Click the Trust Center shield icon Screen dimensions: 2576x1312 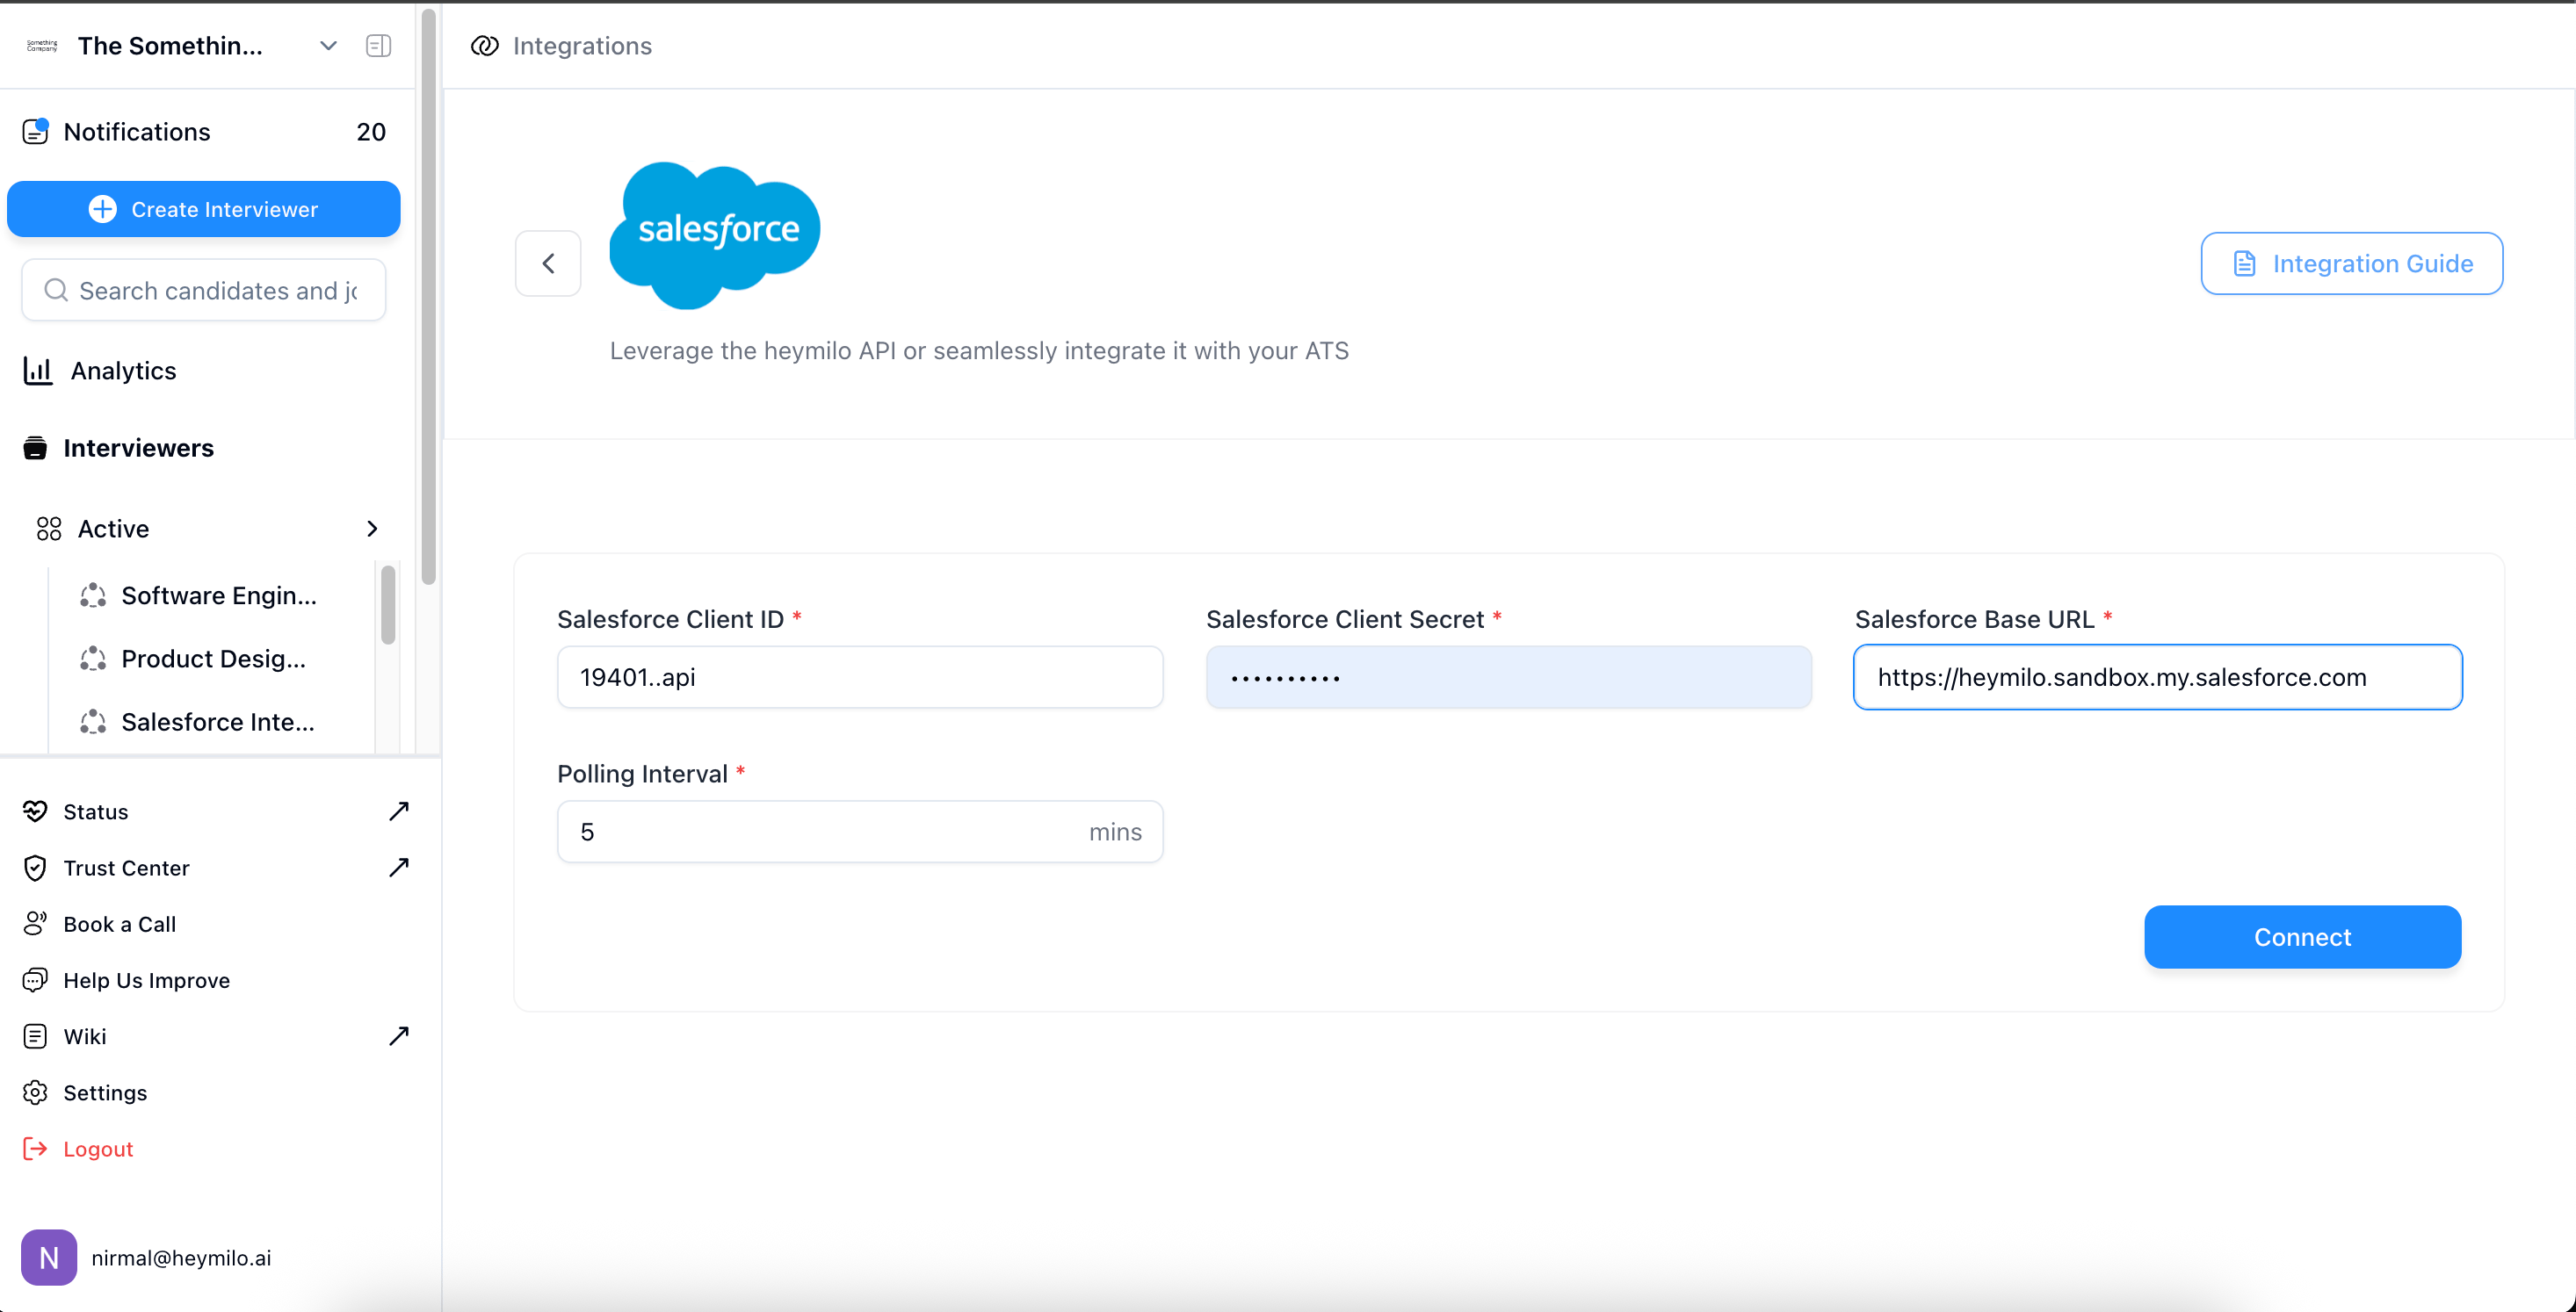tap(35, 868)
